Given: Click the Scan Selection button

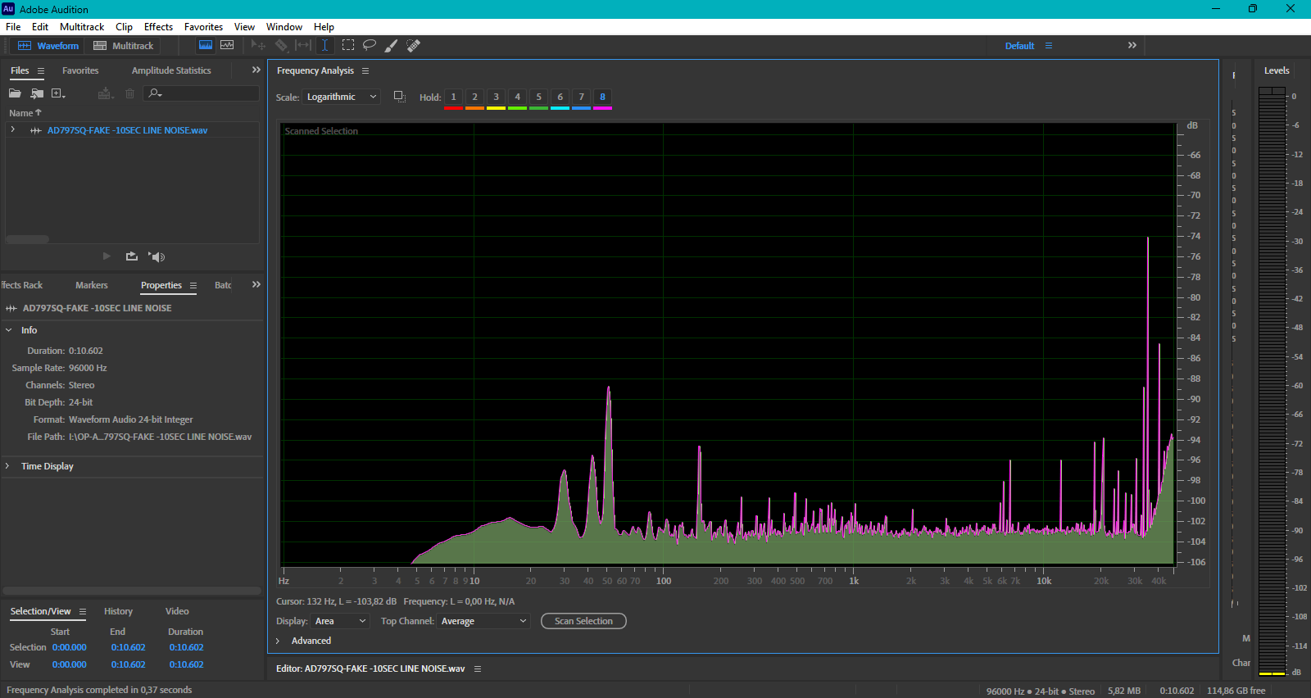Looking at the screenshot, I should pyautogui.click(x=583, y=621).
